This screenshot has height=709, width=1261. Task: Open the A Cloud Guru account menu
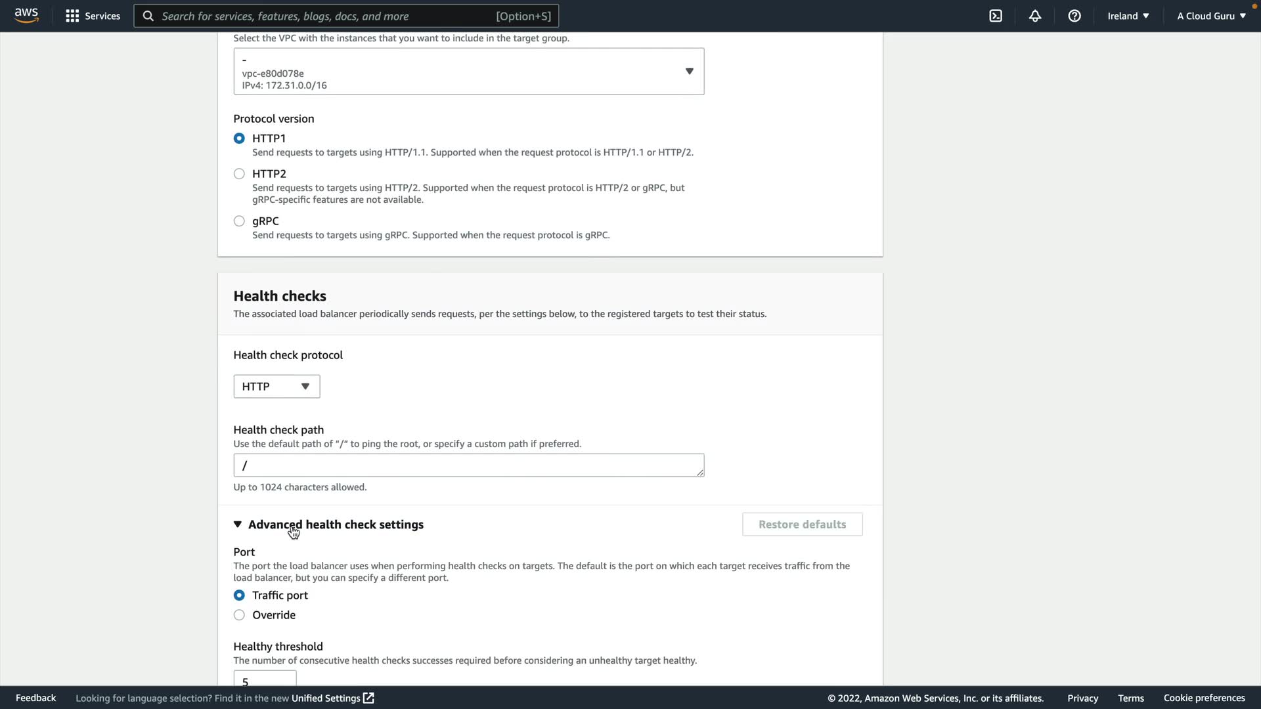(x=1211, y=16)
